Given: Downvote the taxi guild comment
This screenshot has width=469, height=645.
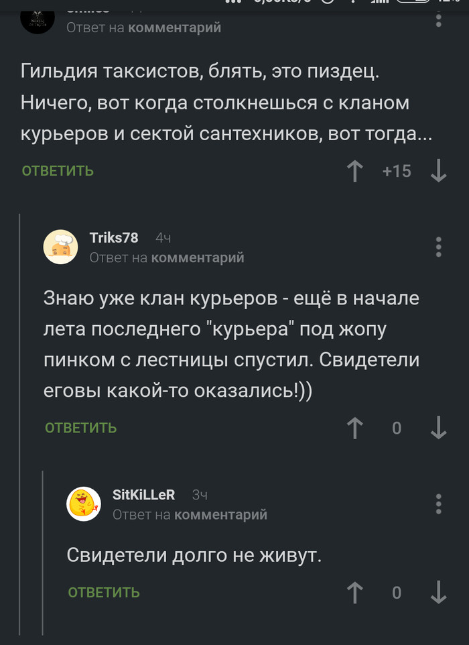Looking at the screenshot, I should [x=439, y=171].
